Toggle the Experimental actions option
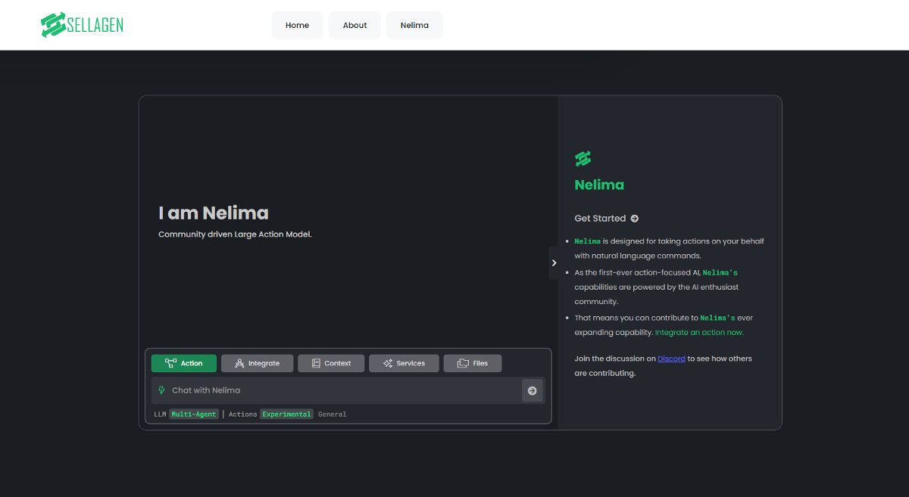 coord(286,415)
